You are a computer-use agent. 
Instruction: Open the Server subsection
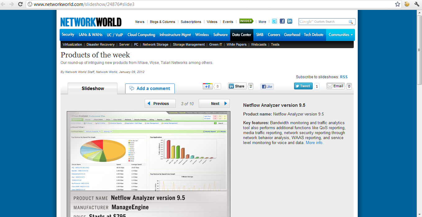click(x=124, y=44)
